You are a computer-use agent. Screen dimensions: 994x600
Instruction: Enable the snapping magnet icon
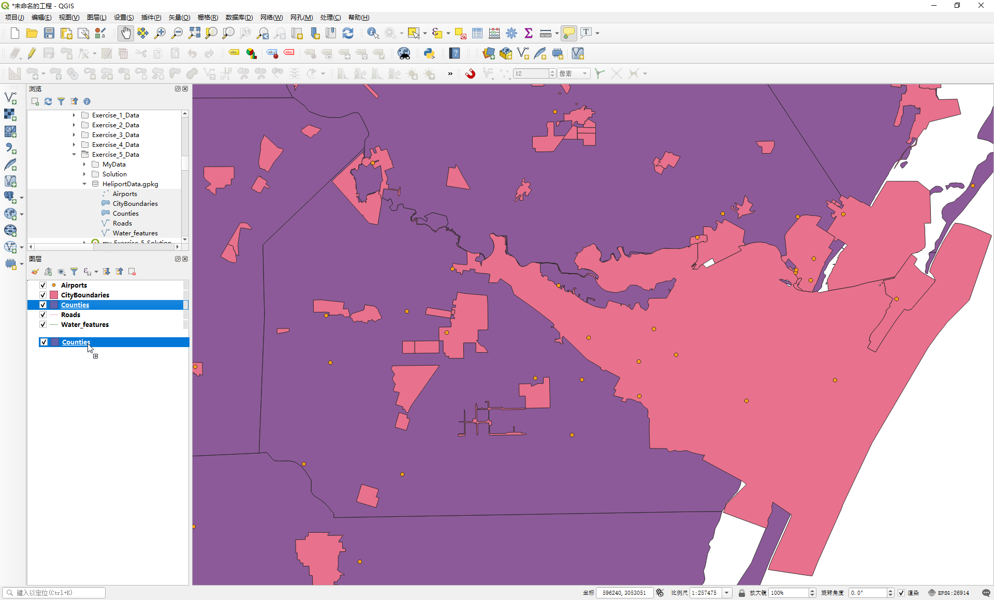click(x=470, y=73)
